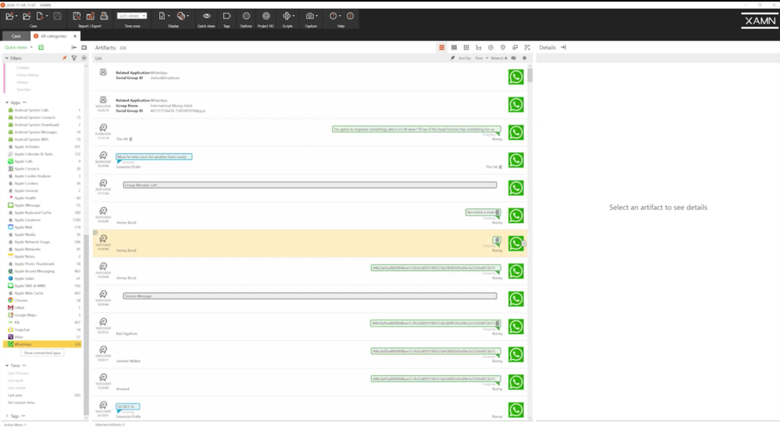Launch Project VIC from the toolbar
The width and height of the screenshot is (780, 427).
tap(266, 17)
